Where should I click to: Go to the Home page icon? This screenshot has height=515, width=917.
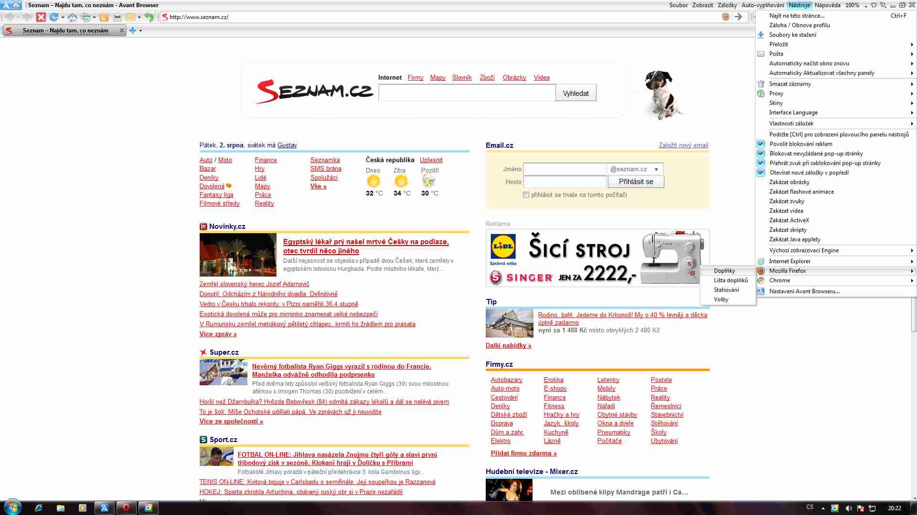[72, 17]
